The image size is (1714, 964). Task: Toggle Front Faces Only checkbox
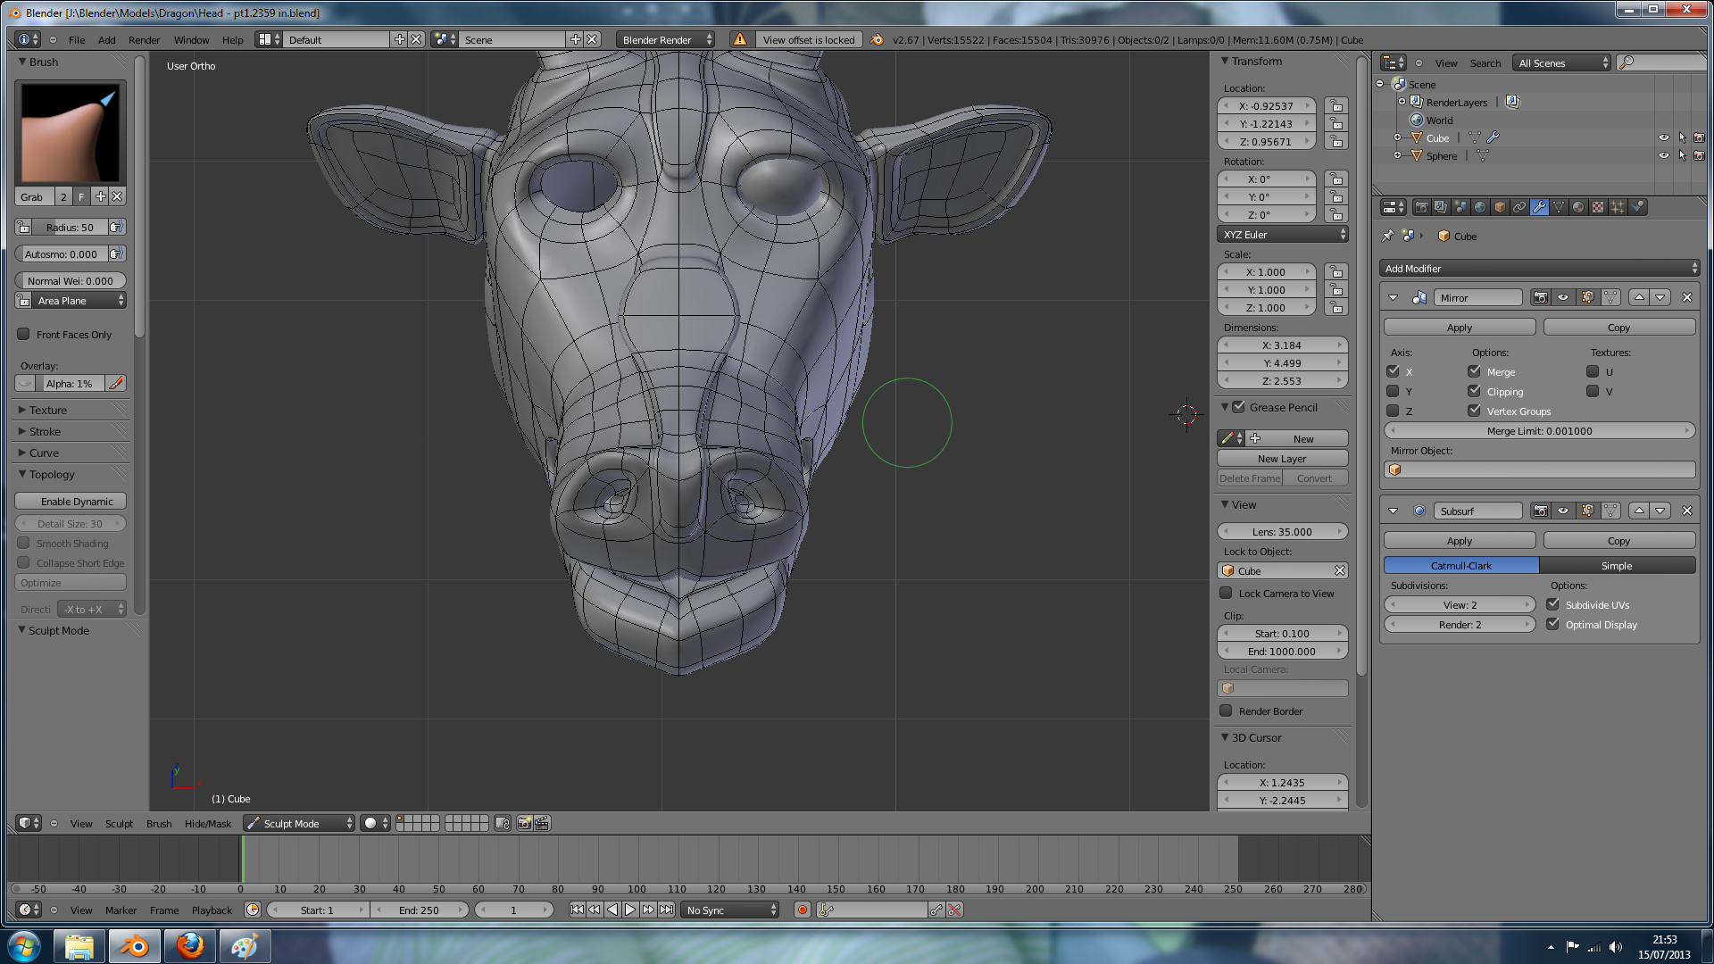[x=22, y=335]
